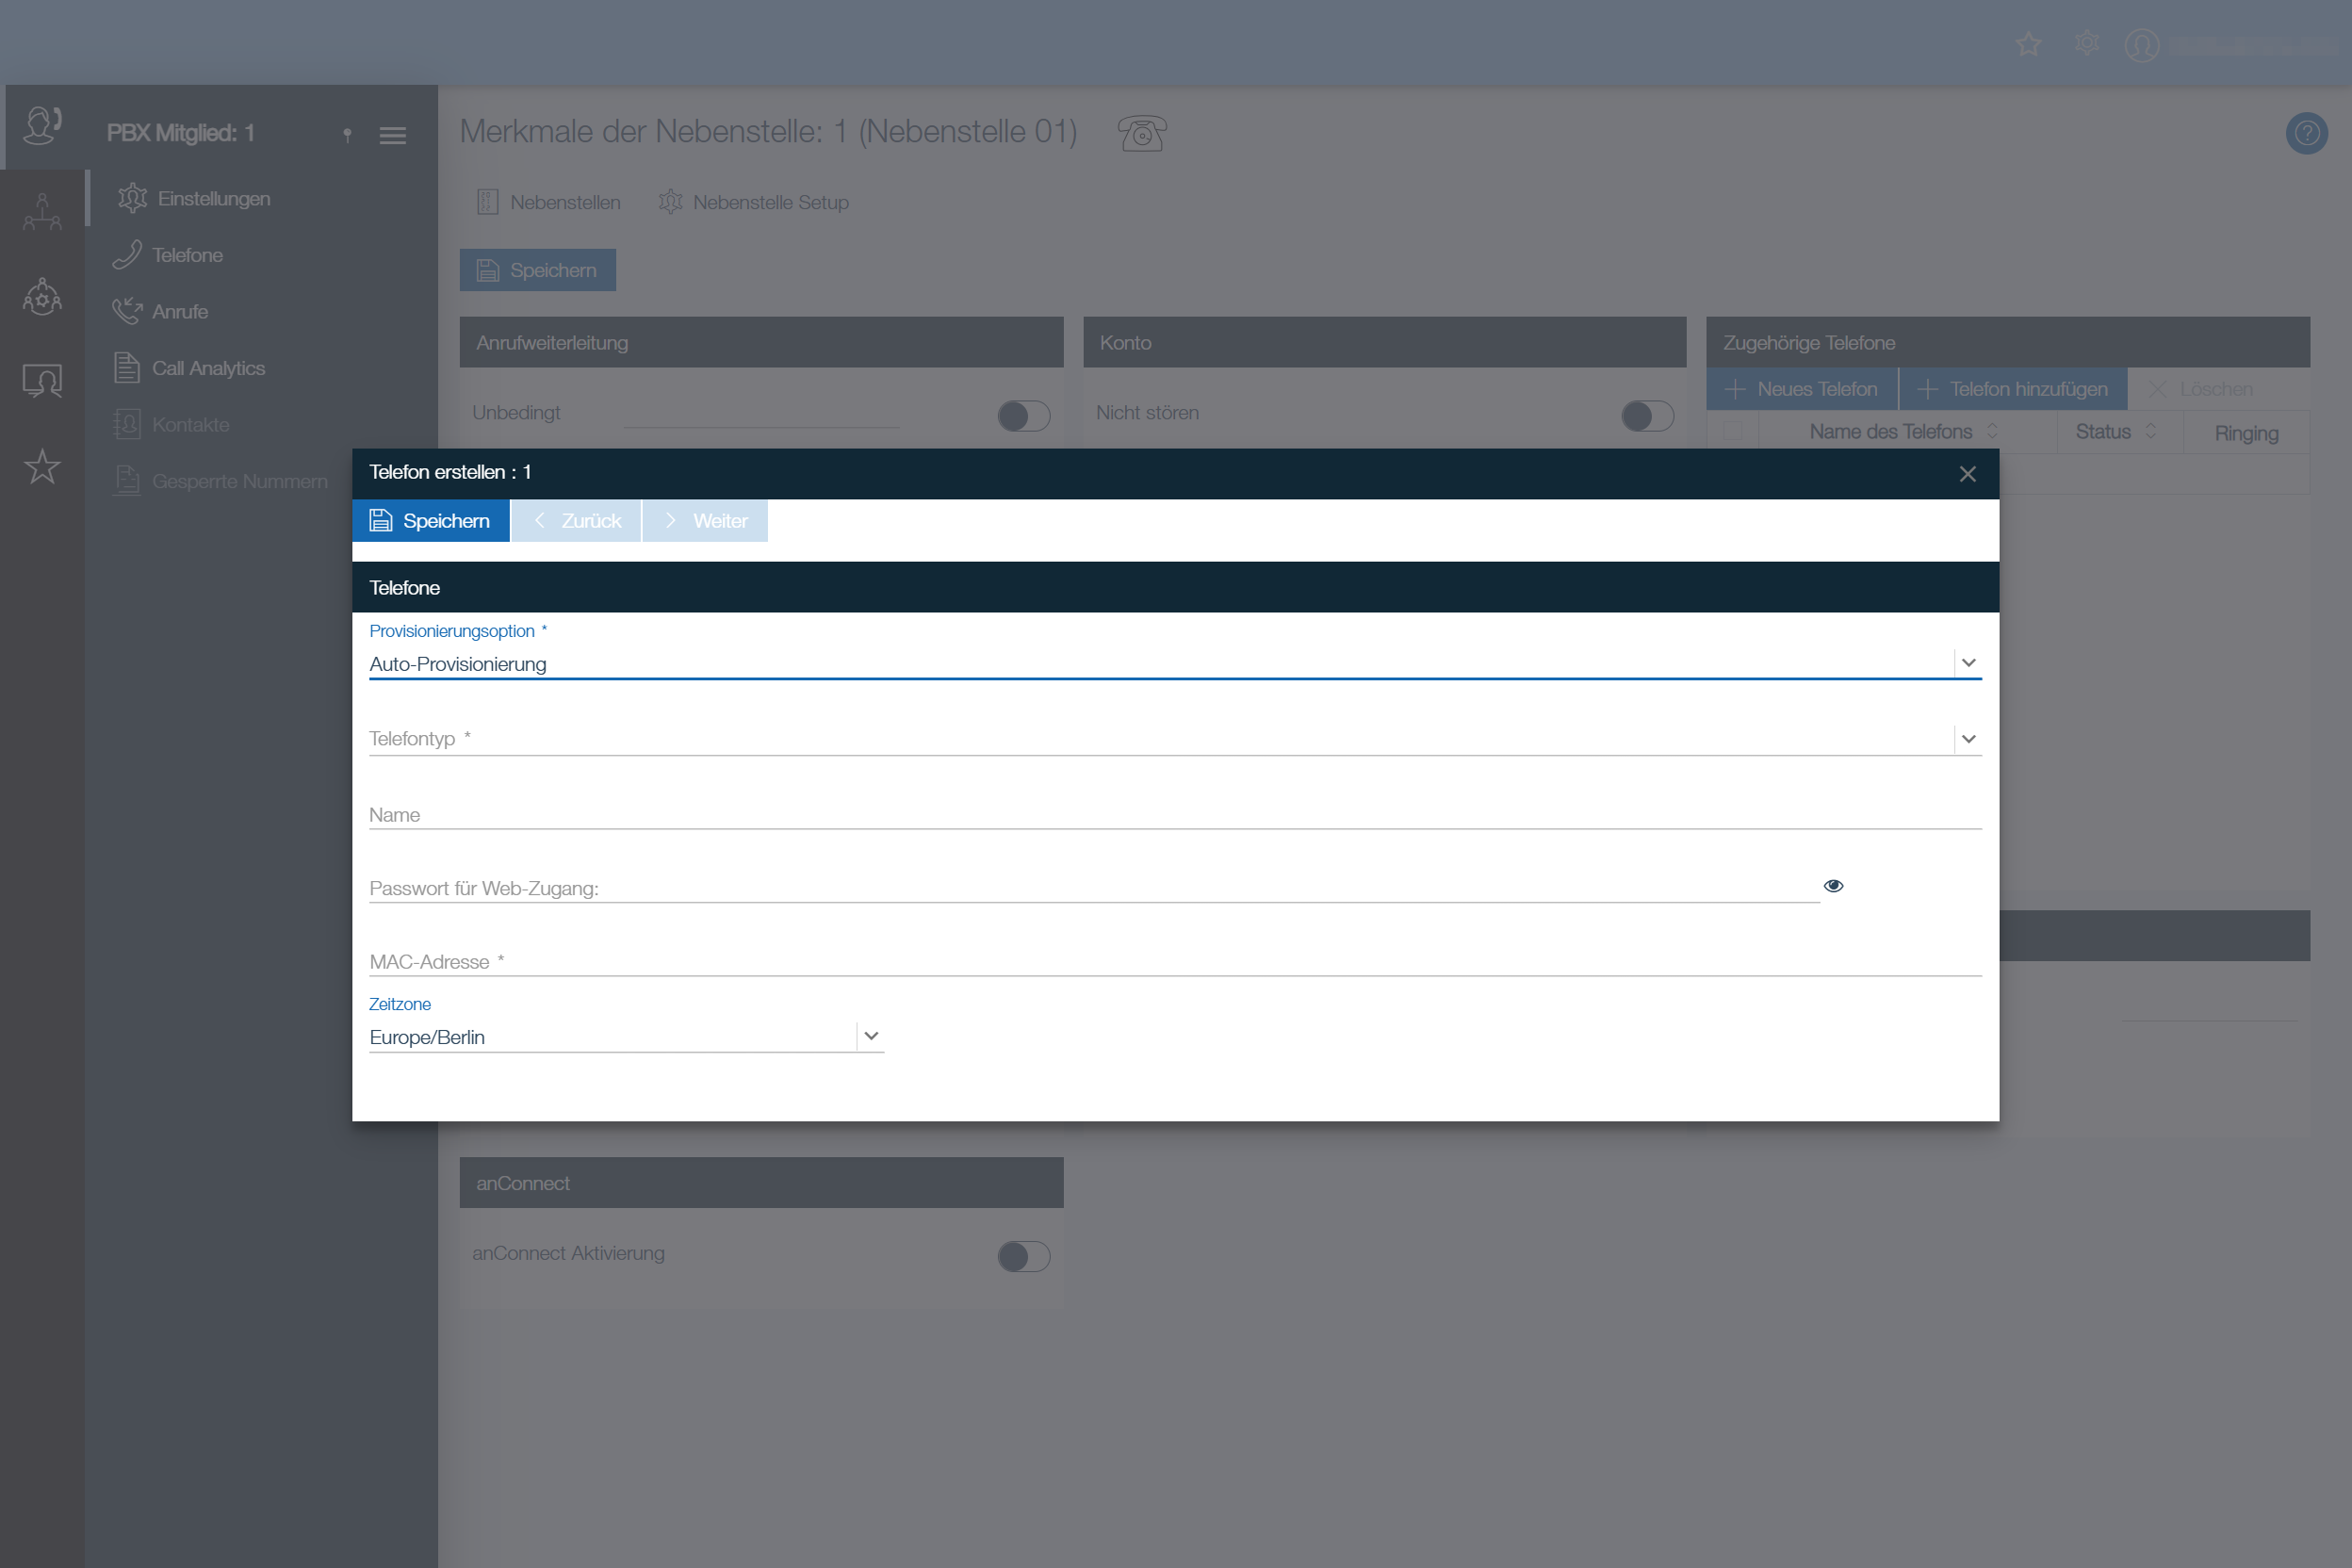
Task: Click the Anrufweiterleitung panel header
Action: click(761, 342)
